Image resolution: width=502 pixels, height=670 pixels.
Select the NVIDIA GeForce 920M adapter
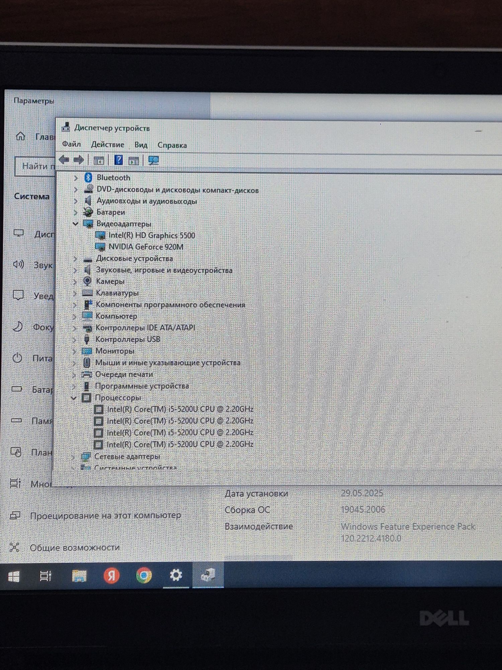146,247
